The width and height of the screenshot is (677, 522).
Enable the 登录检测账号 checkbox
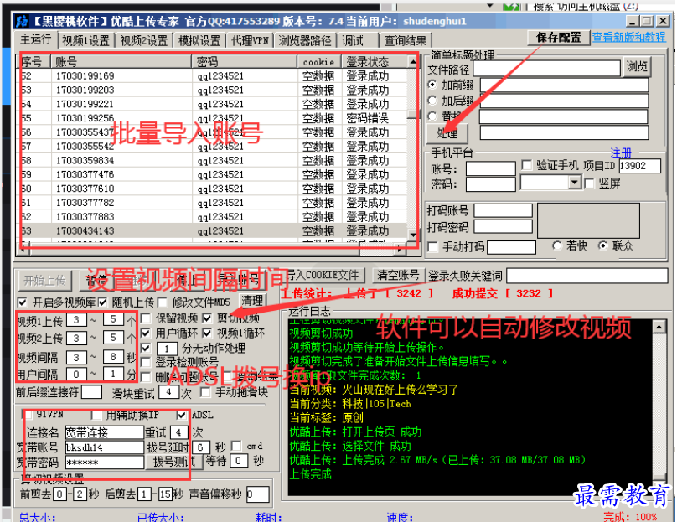[146, 362]
